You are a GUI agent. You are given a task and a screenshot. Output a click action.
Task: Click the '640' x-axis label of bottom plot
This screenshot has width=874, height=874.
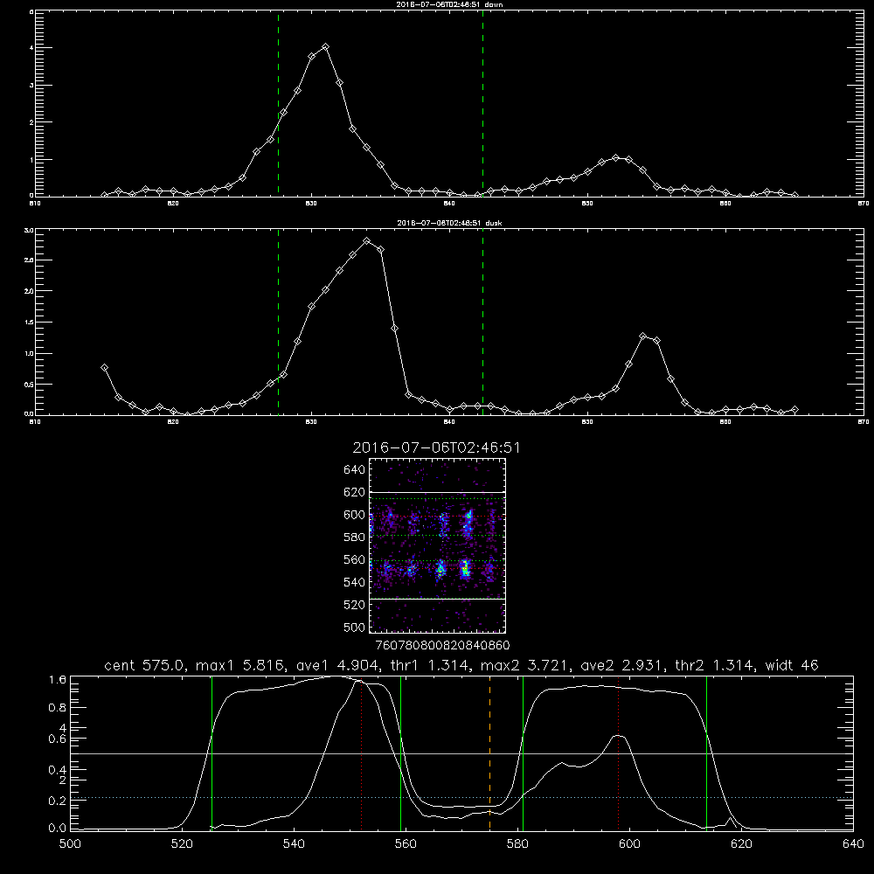coord(853,844)
